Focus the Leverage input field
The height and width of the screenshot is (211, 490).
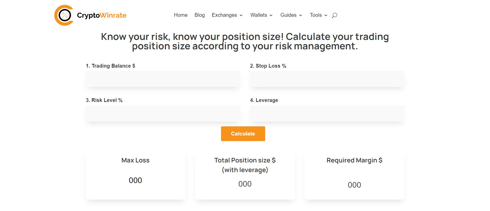tap(327, 113)
